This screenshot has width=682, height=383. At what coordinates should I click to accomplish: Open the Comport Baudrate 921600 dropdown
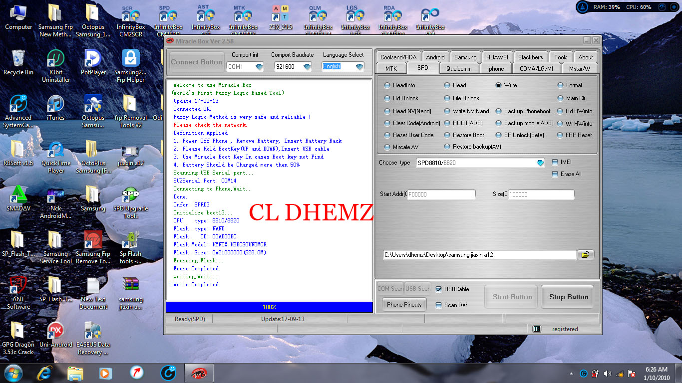point(307,66)
